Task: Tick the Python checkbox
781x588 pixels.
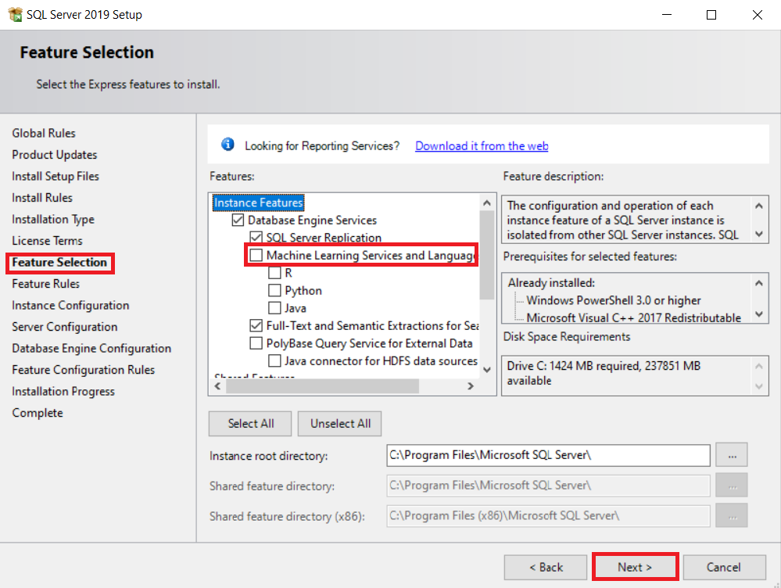Action: click(x=274, y=290)
